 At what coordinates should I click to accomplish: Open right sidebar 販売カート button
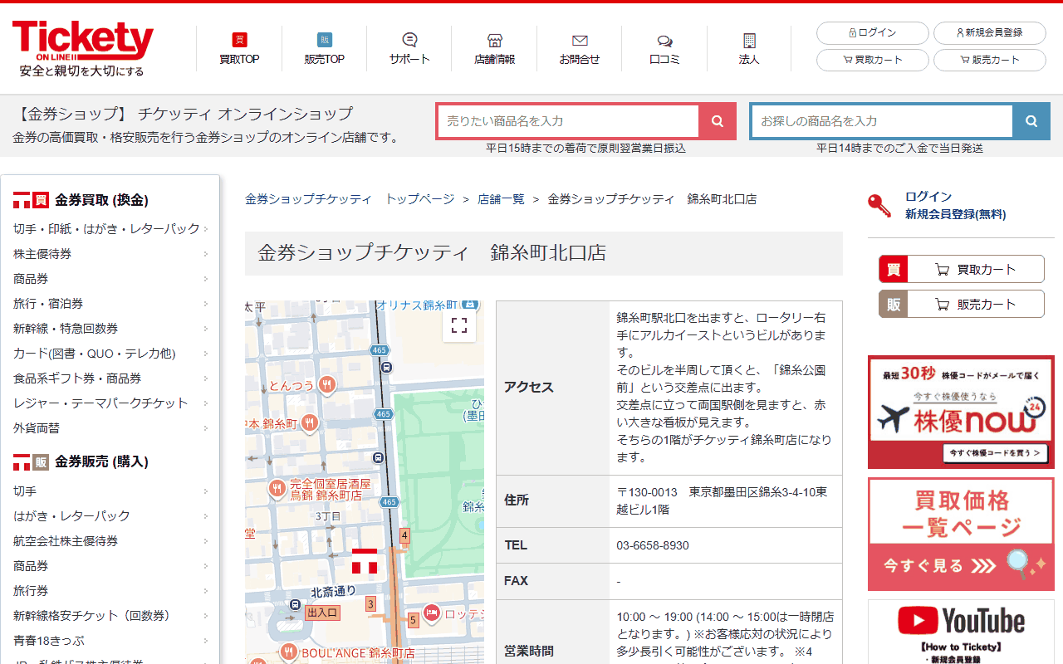click(x=962, y=304)
